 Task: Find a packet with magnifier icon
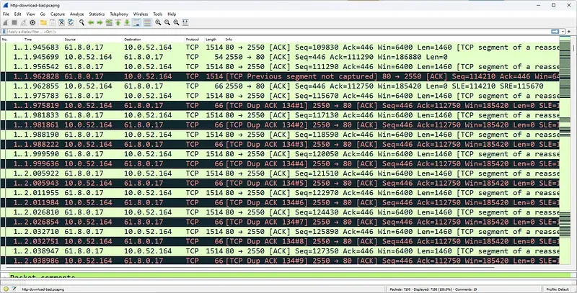(82, 23)
